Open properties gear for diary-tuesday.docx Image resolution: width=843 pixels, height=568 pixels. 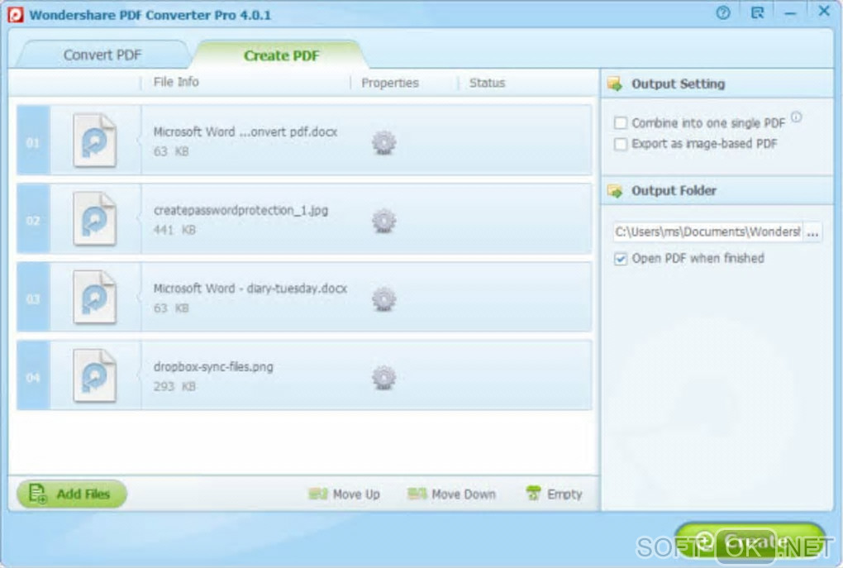[x=383, y=299]
